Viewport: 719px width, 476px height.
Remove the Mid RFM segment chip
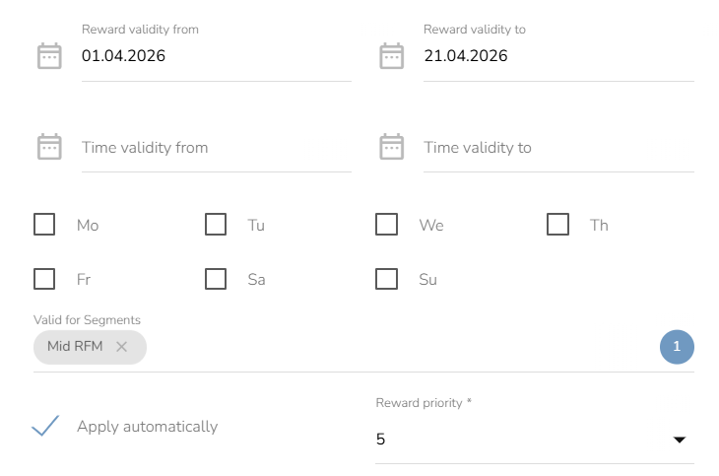pyautogui.click(x=121, y=347)
